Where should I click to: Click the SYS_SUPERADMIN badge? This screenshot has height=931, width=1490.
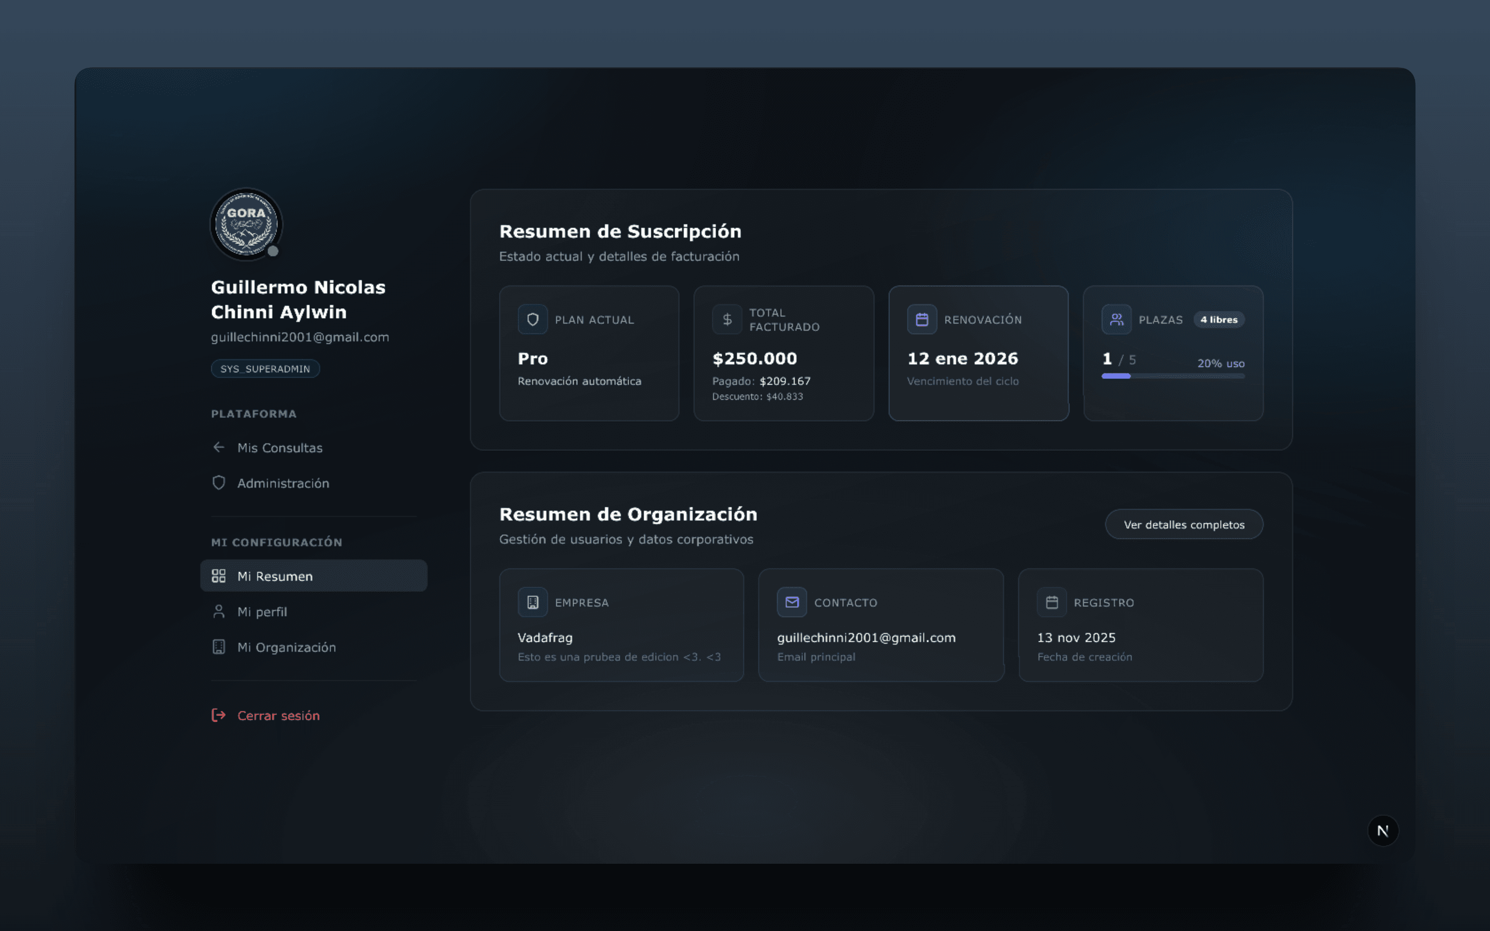(265, 368)
